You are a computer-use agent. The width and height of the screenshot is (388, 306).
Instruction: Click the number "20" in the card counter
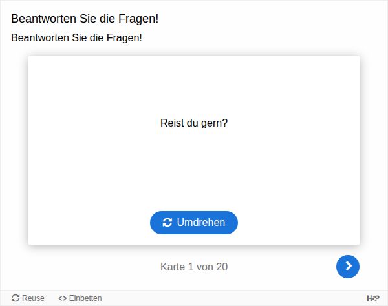coord(222,267)
